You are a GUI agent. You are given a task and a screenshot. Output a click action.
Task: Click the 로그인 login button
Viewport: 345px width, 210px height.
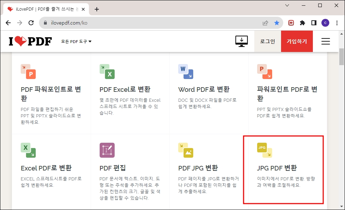click(267, 41)
